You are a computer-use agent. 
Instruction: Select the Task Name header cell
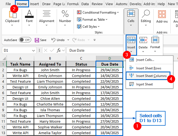(x=20, y=64)
